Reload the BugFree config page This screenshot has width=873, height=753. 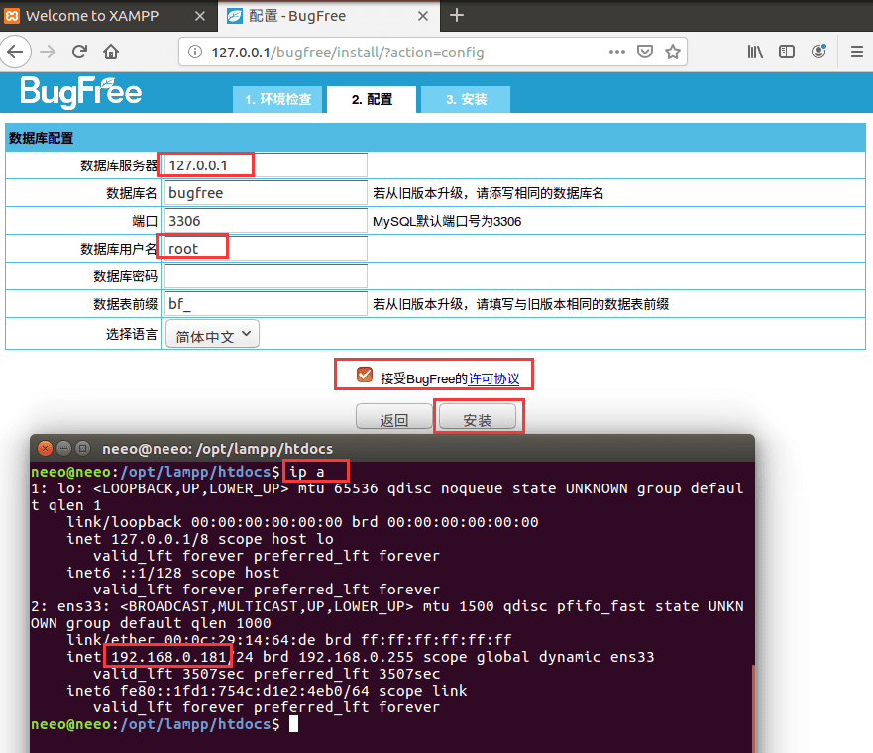(x=79, y=52)
